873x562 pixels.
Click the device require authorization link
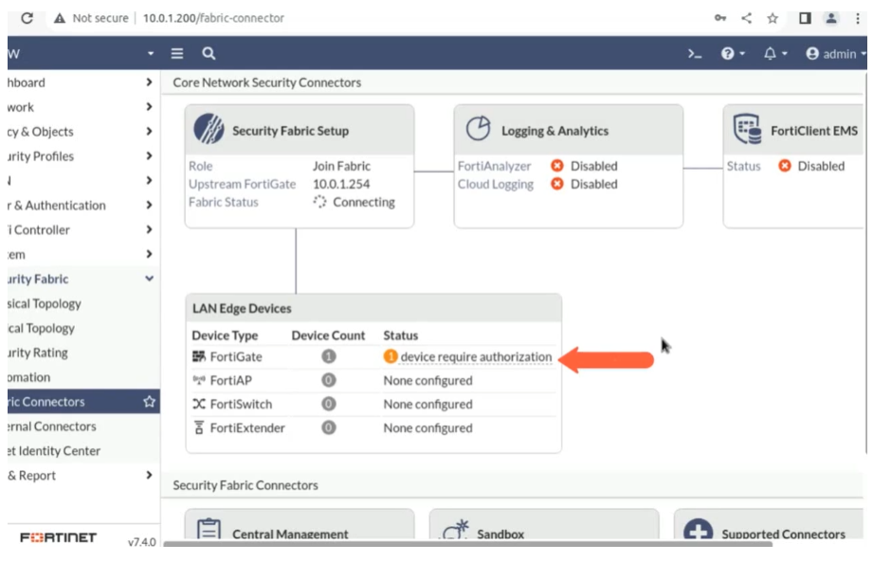476,356
